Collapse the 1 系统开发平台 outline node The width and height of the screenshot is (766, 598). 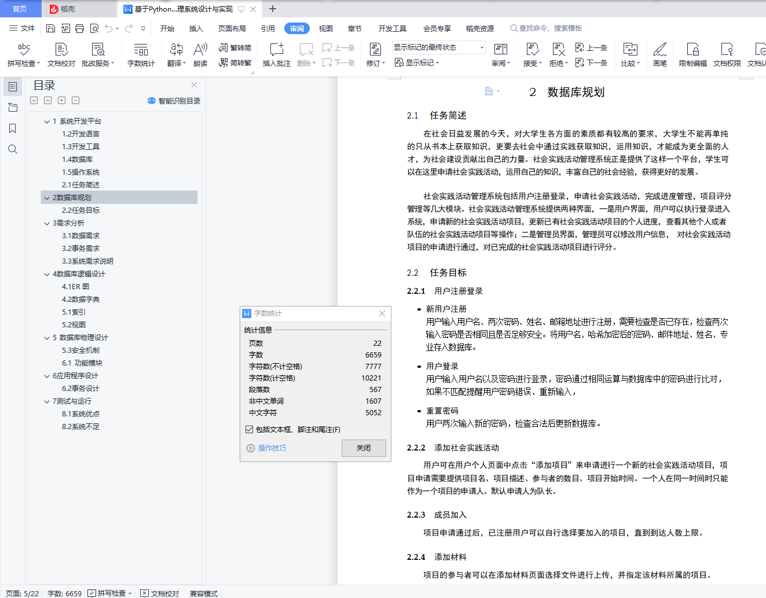(47, 121)
